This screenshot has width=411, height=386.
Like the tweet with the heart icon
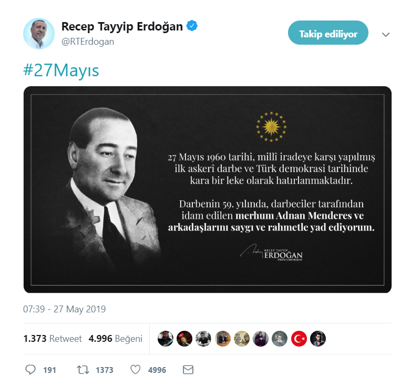136,370
